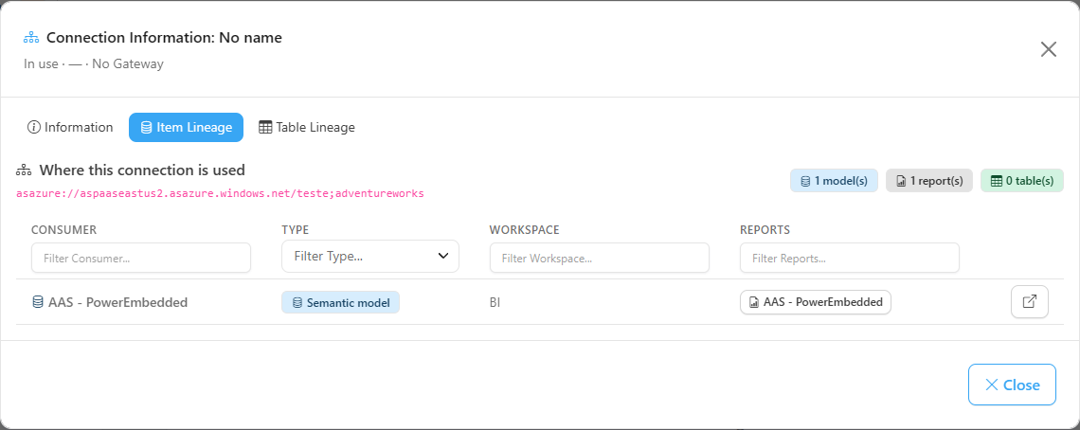Click the asazure connection string text
This screenshot has width=1080, height=430.
coord(220,193)
